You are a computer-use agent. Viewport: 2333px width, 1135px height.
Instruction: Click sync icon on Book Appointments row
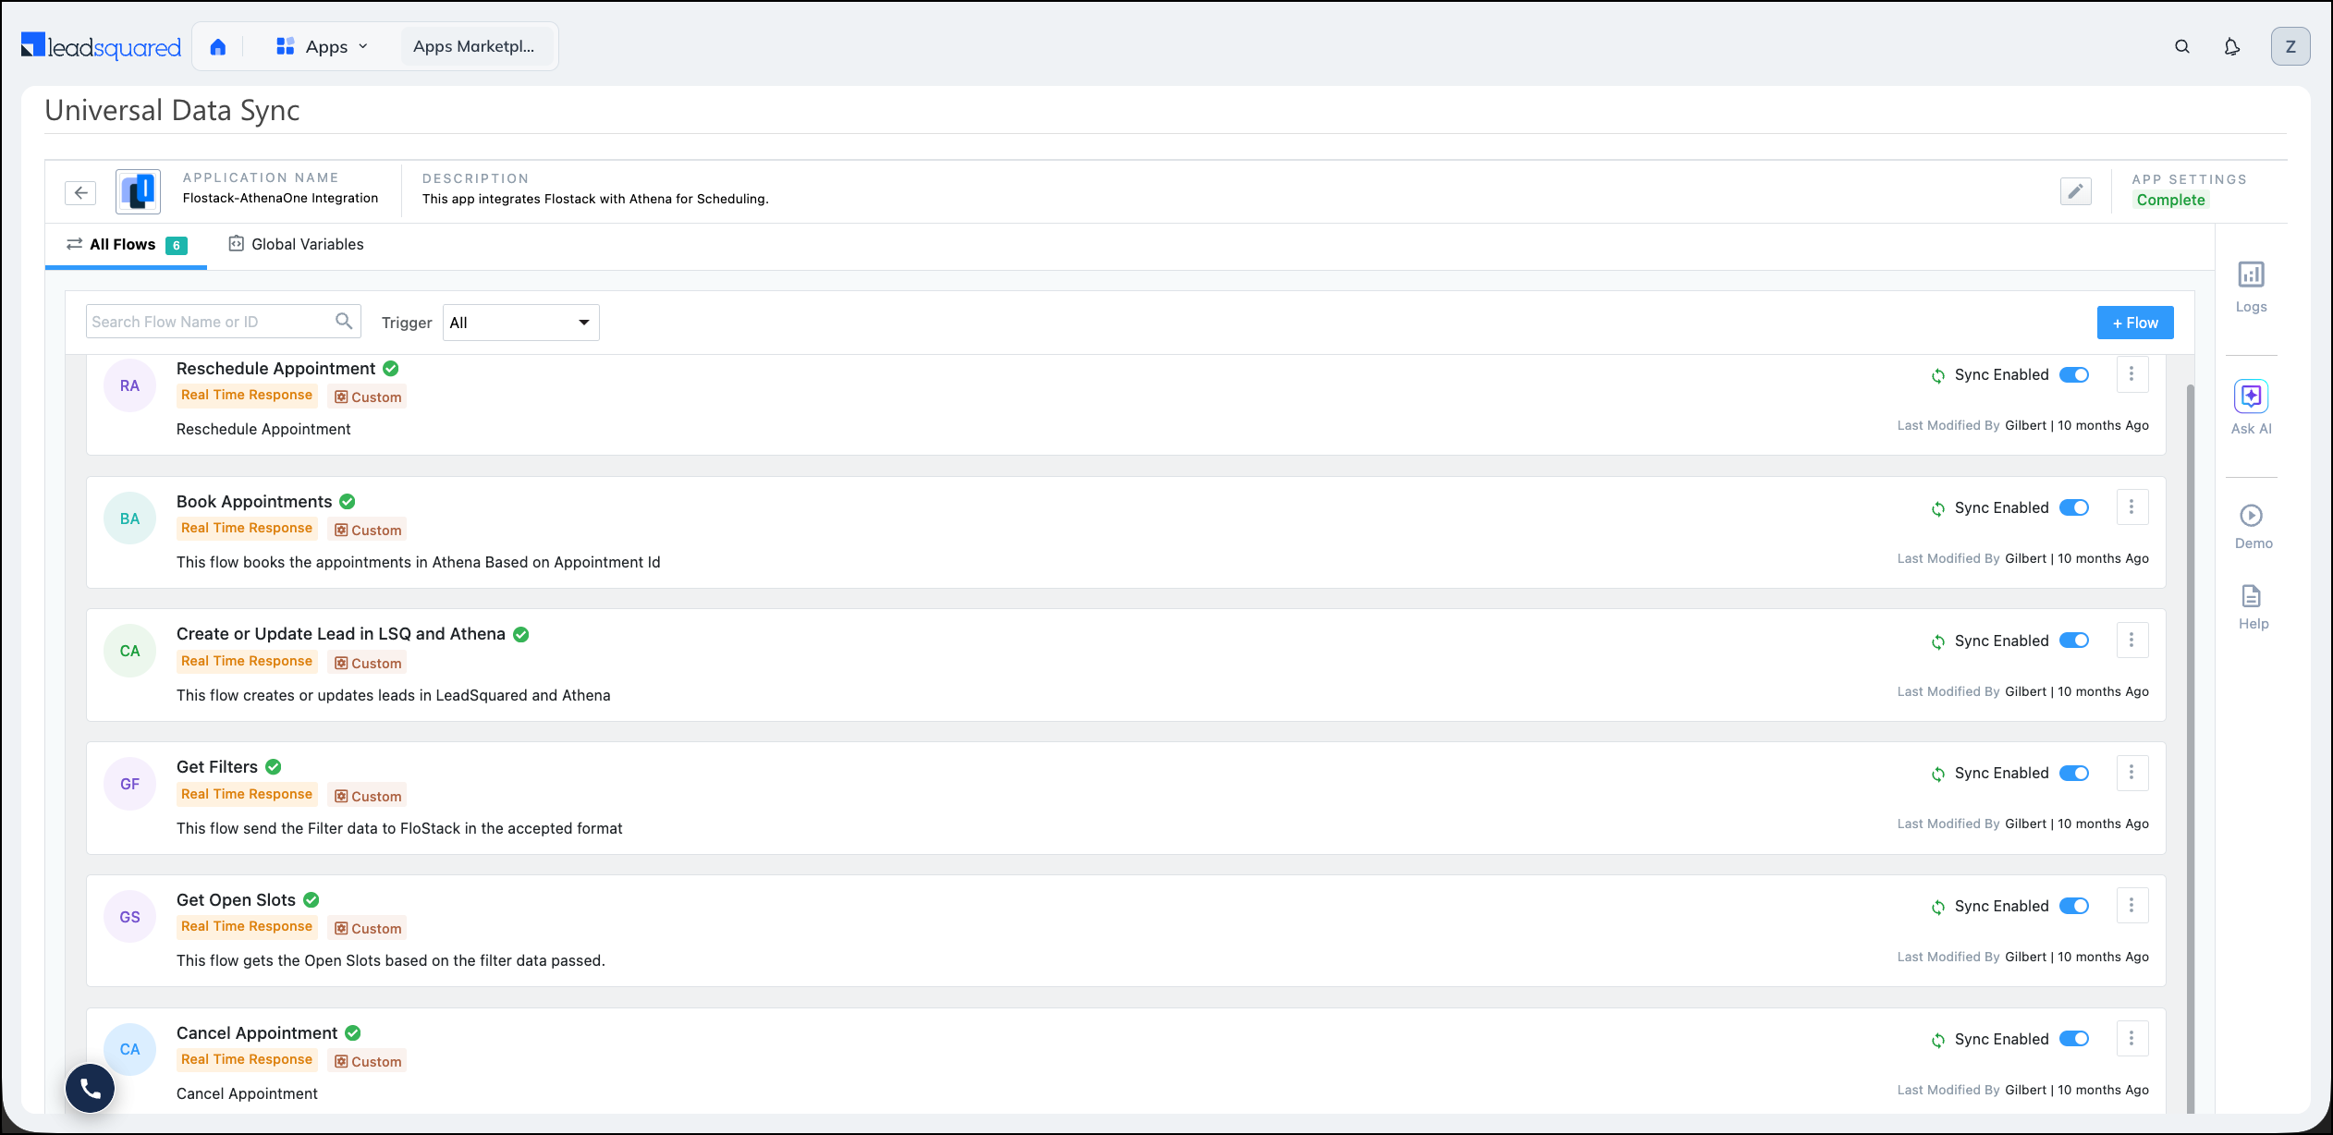[x=1937, y=508]
